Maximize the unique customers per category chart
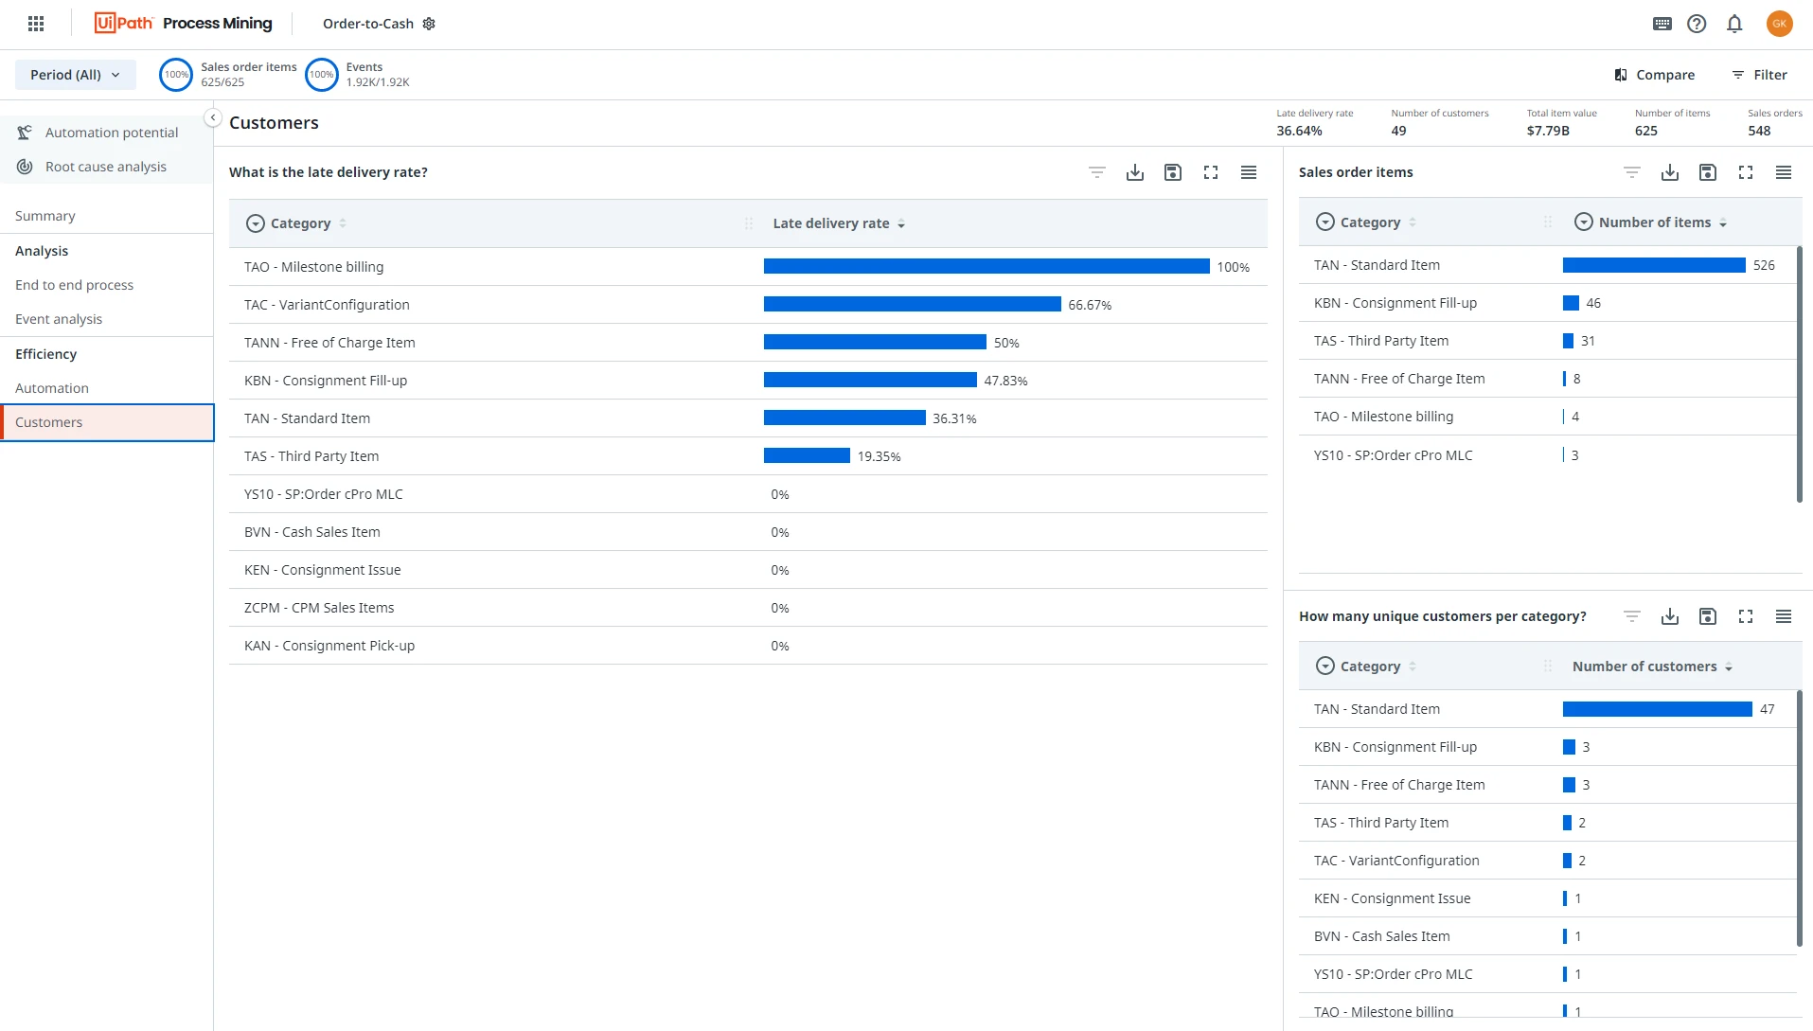Screen dimensions: 1813x1031 (x=1746, y=616)
